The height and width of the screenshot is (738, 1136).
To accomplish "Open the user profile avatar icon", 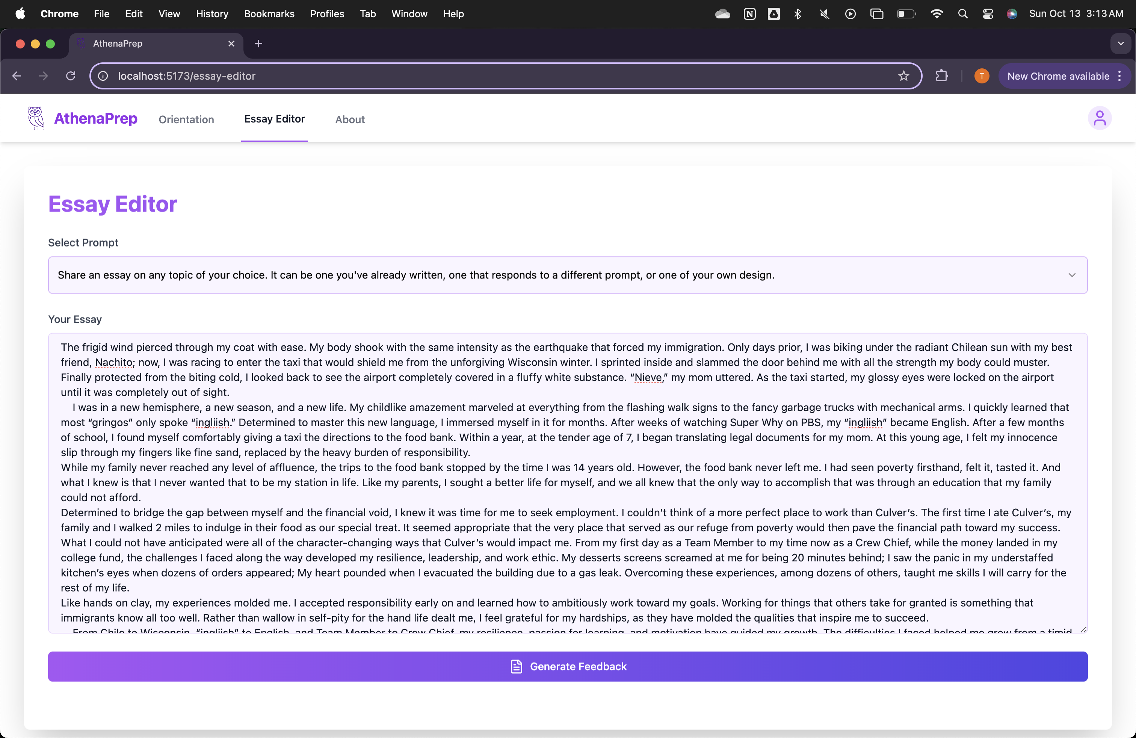I will (1099, 118).
